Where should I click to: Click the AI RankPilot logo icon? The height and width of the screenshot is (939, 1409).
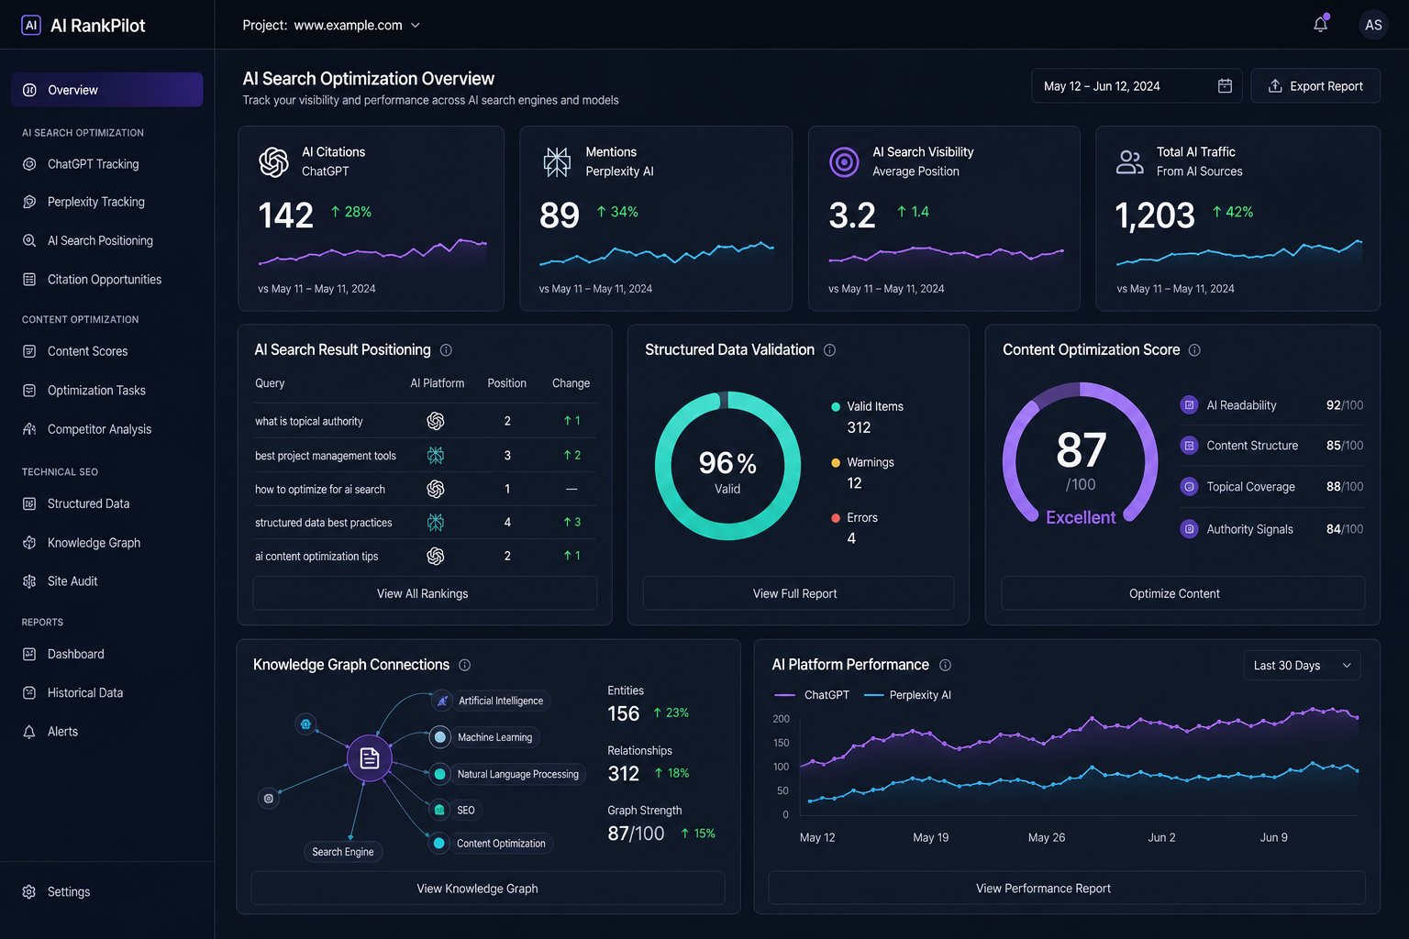tap(30, 25)
